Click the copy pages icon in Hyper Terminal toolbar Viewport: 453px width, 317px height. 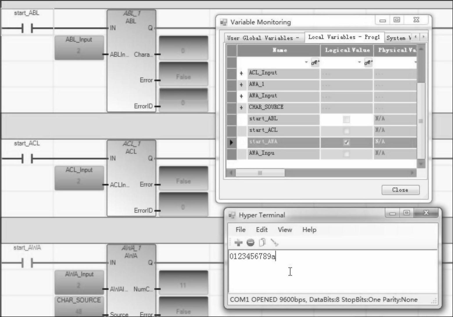pos(262,242)
